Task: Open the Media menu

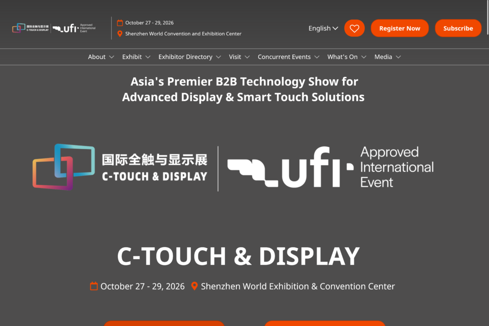Action: coord(387,57)
